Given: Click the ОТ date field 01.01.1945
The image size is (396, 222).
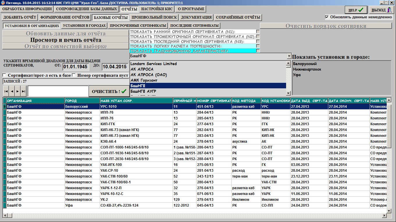Looking at the screenshot, I should pos(75,67).
